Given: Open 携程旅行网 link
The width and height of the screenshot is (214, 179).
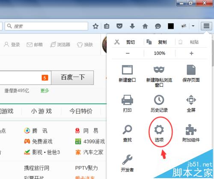Looking at the screenshot, I should click(x=36, y=168).
